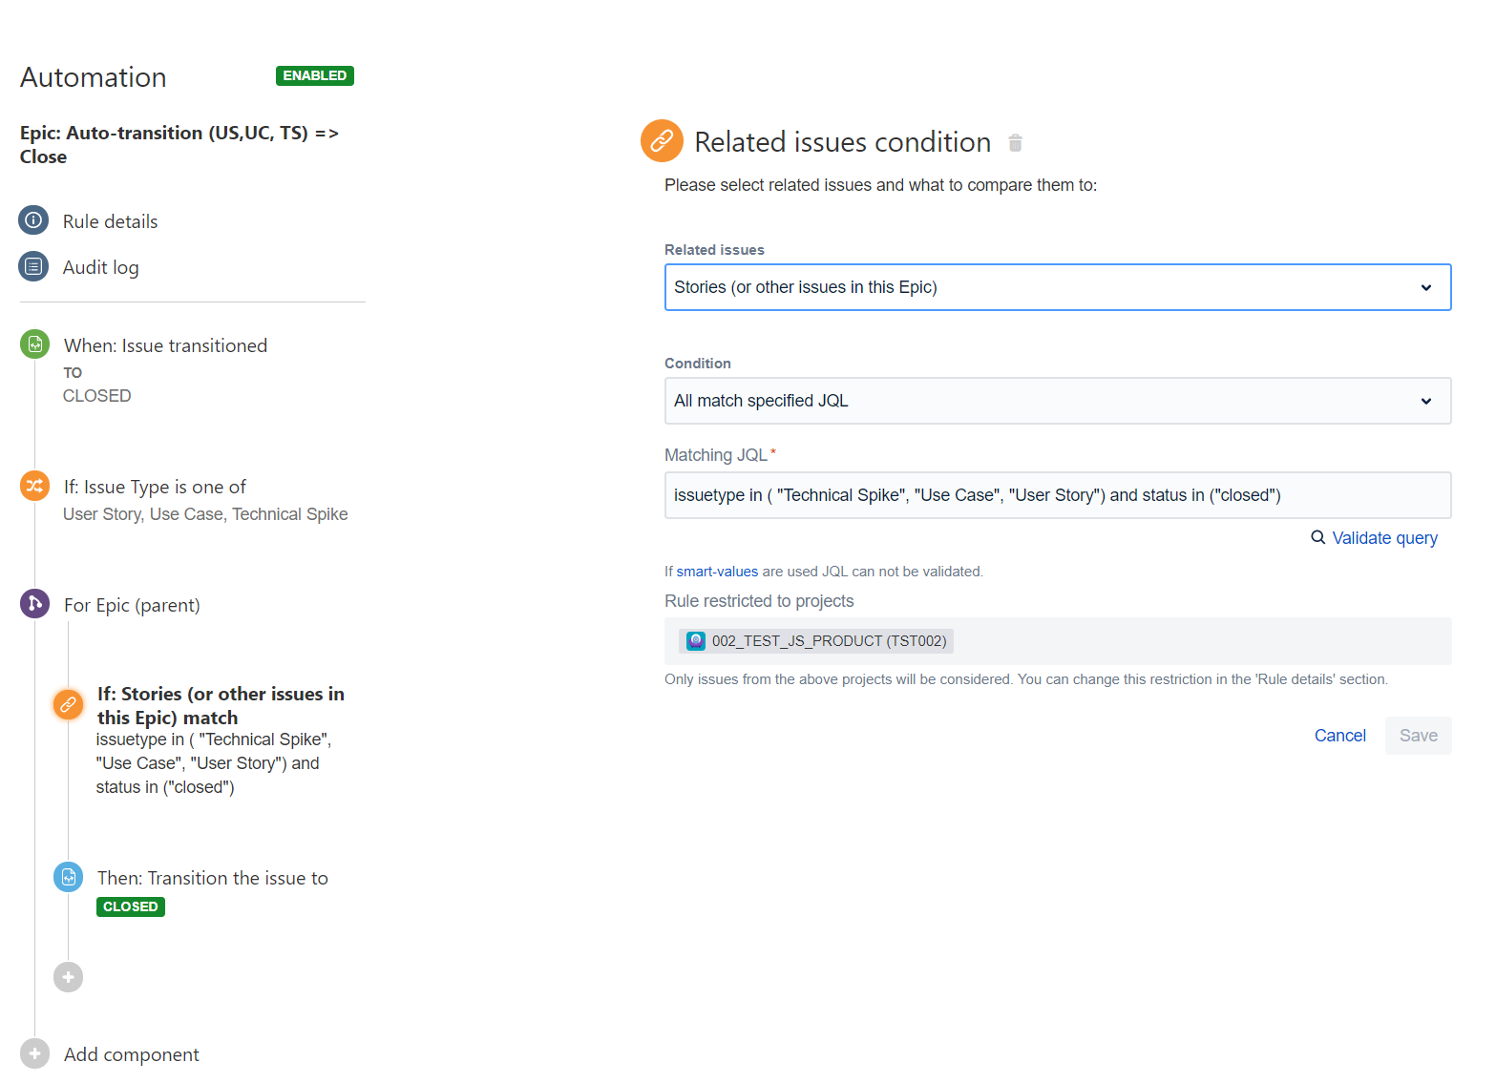Click the Add component plus icon
The image size is (1496, 1083).
[x=35, y=1053]
